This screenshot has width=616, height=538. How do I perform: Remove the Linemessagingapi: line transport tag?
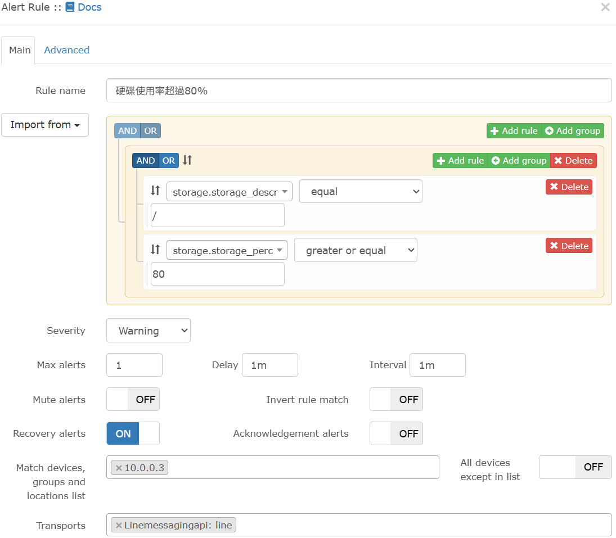click(x=119, y=525)
